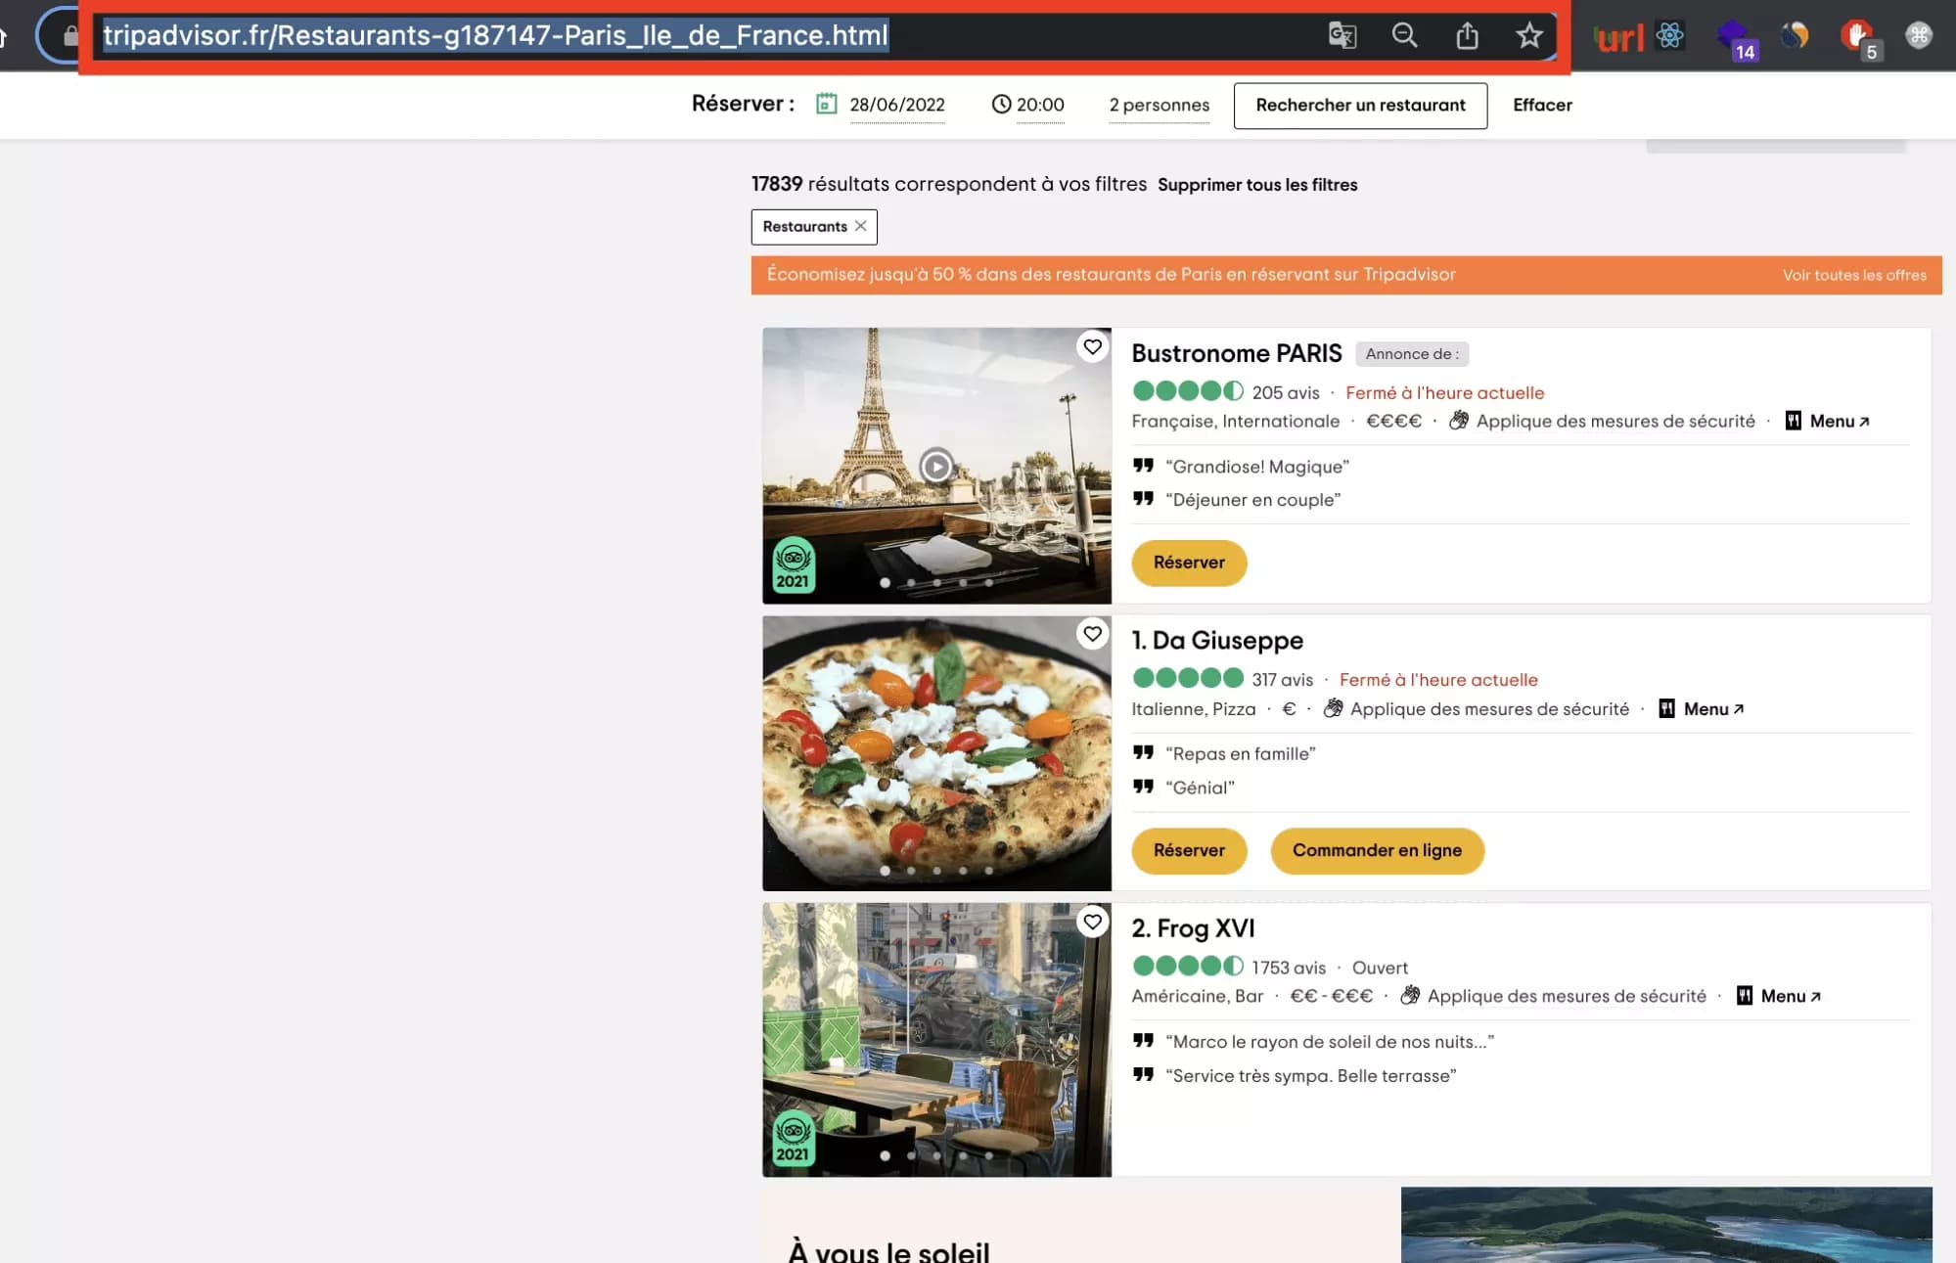The image size is (1956, 1263).
Task: Open the extension with the 5 badge
Action: click(x=1860, y=39)
